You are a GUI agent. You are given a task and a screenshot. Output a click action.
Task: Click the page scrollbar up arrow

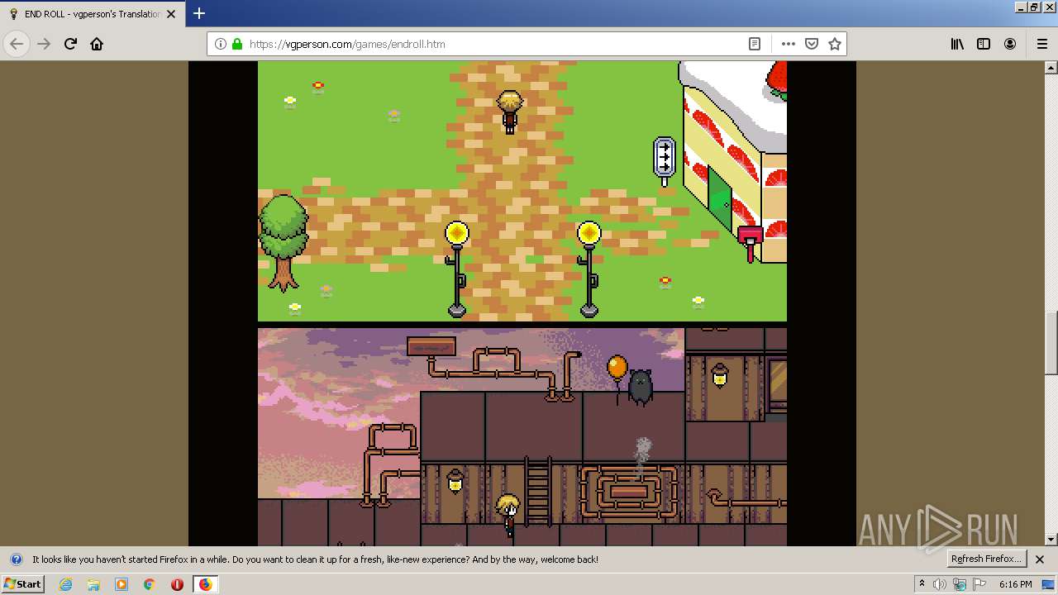(x=1051, y=66)
